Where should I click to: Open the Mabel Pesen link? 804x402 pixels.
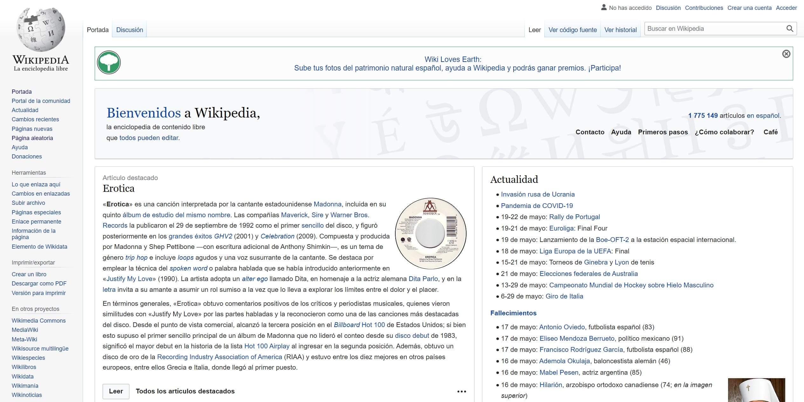click(x=559, y=372)
